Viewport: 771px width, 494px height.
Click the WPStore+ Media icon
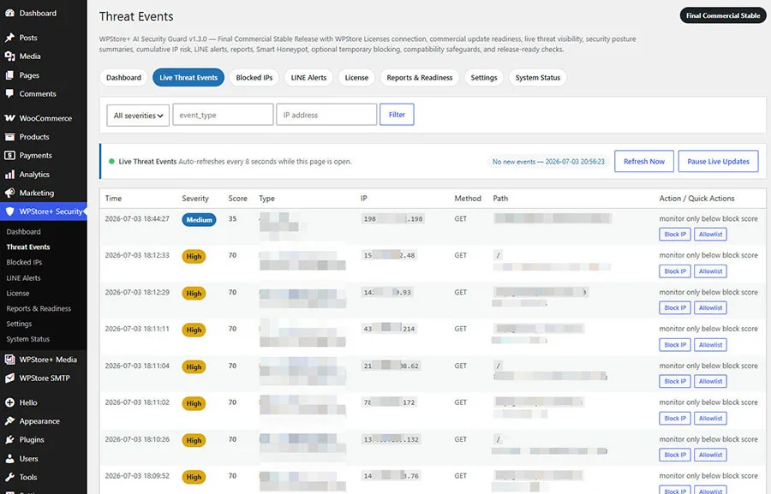(x=9, y=360)
